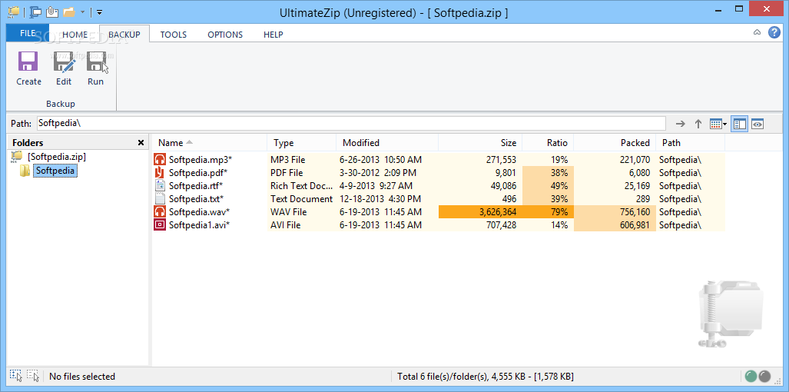The height and width of the screenshot is (392, 789).
Task: Select the Softpedia.rtf file name
Action: click(196, 186)
